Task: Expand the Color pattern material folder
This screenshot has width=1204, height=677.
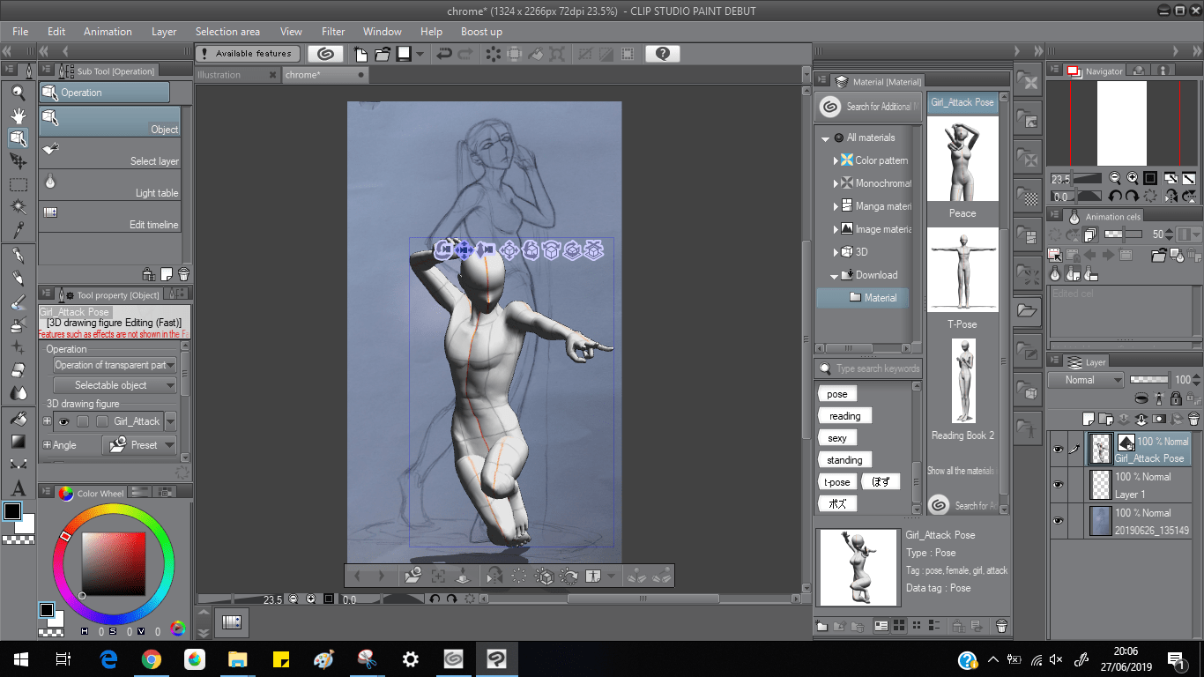Action: pos(836,160)
